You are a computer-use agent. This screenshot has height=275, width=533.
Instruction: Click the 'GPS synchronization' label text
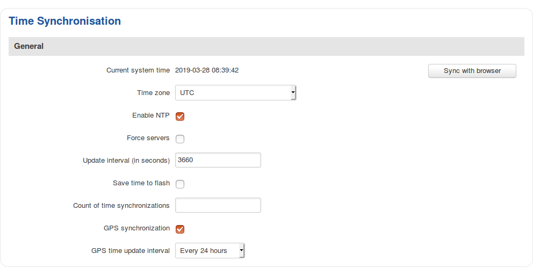[136, 228]
